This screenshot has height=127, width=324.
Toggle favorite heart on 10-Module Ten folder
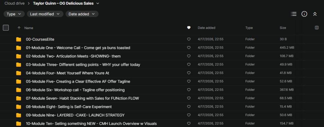(189, 124)
